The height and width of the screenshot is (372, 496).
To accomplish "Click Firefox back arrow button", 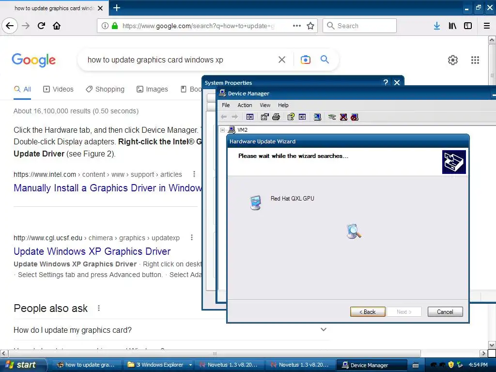I will (x=10, y=26).
